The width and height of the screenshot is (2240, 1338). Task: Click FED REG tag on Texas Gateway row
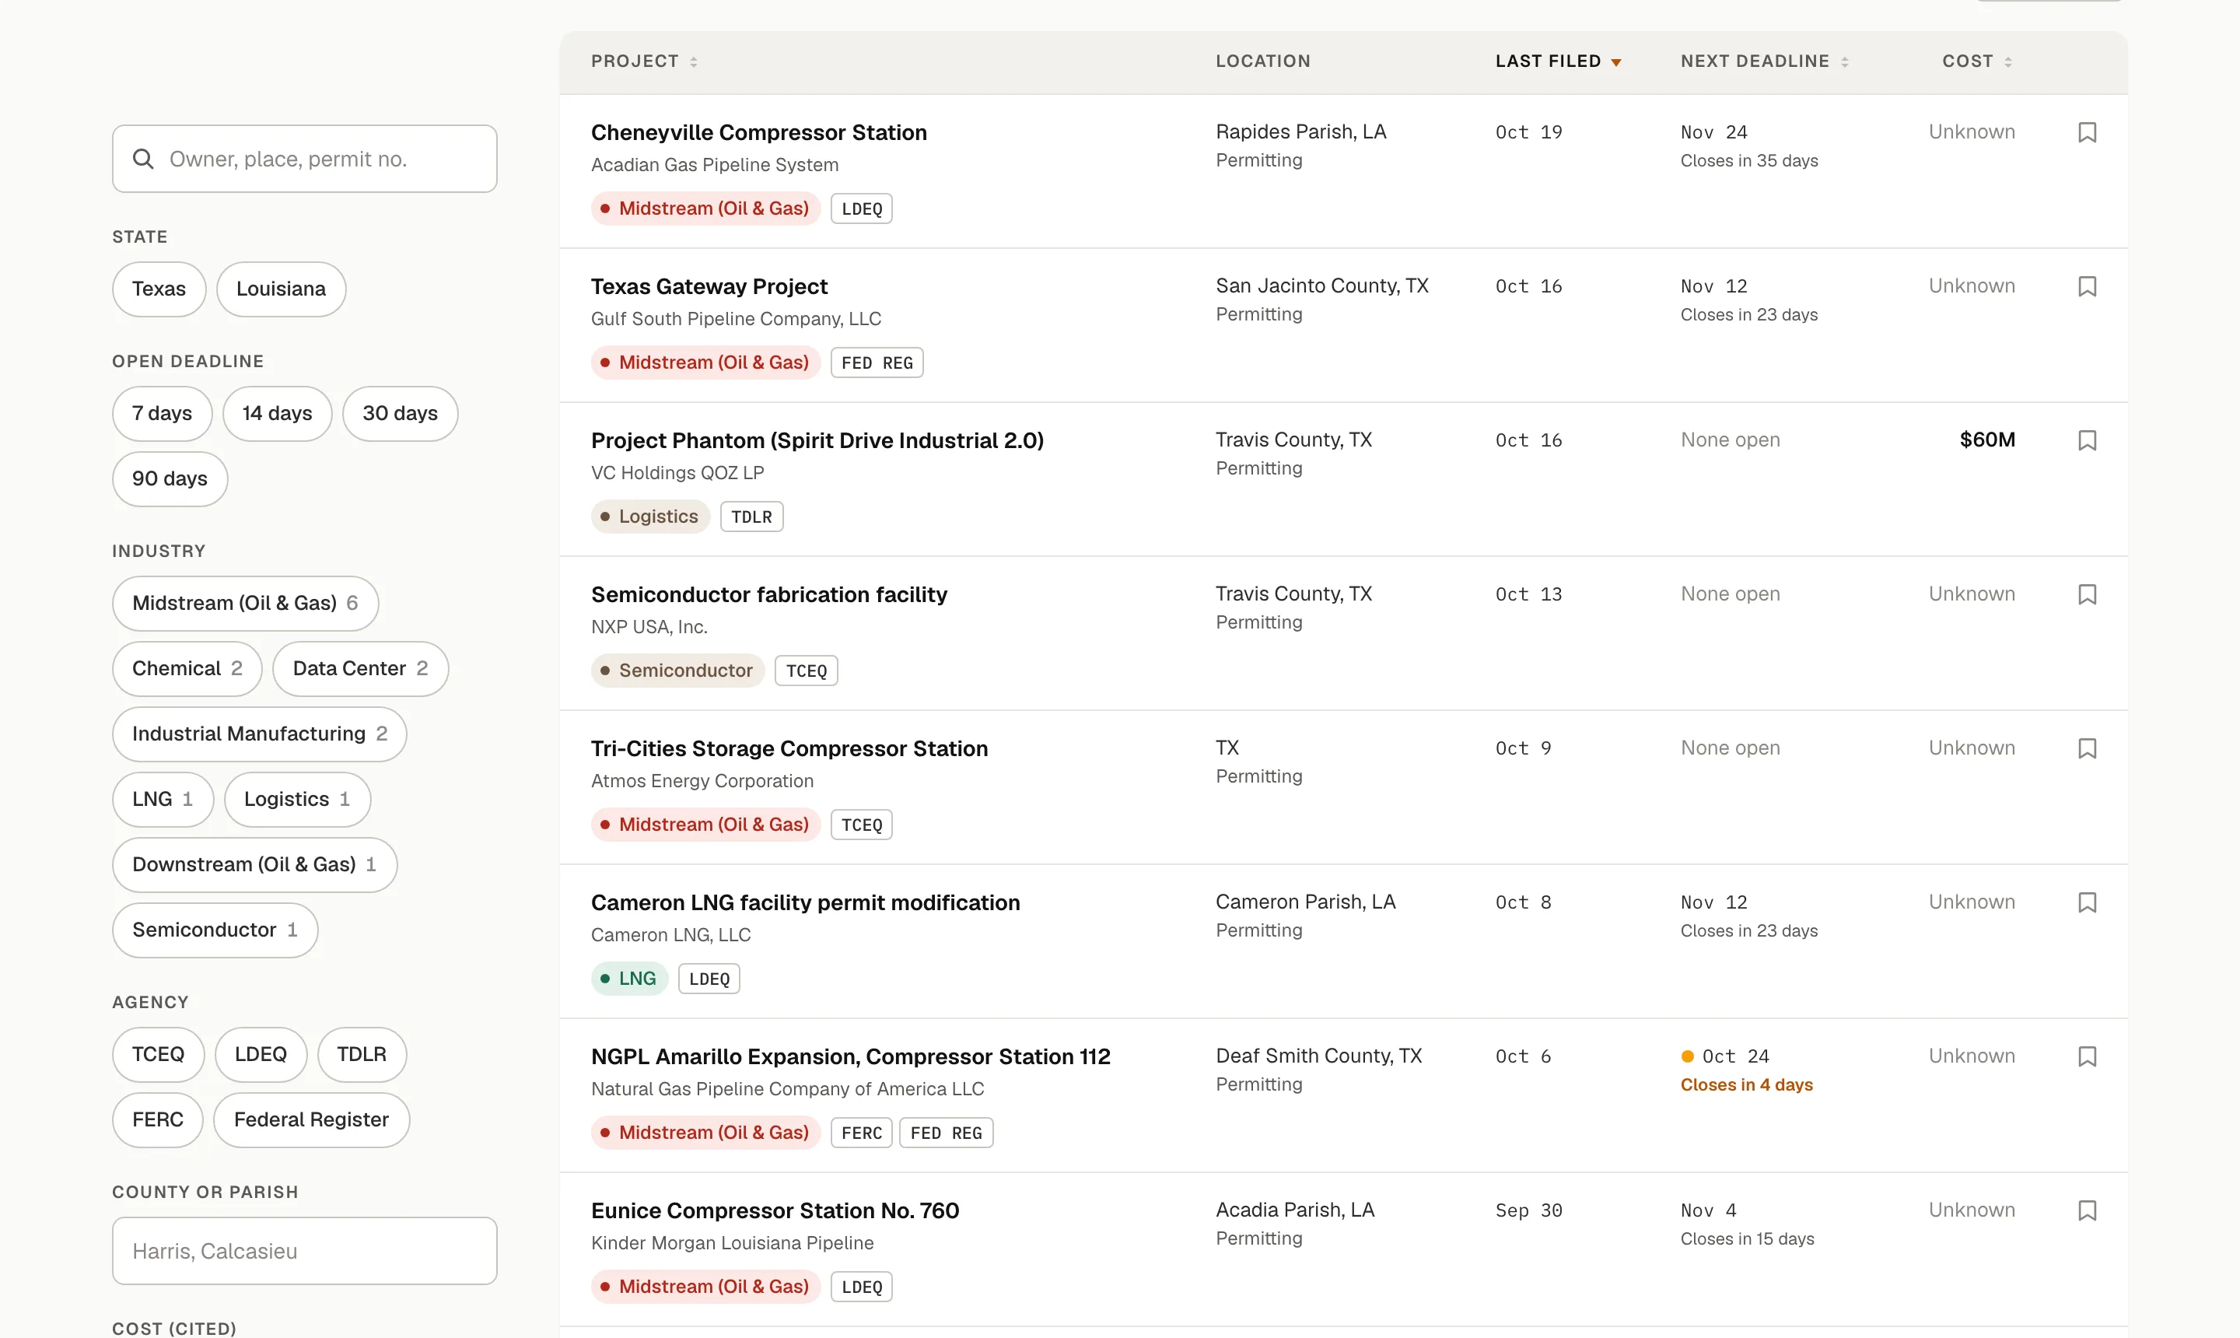pyautogui.click(x=877, y=363)
